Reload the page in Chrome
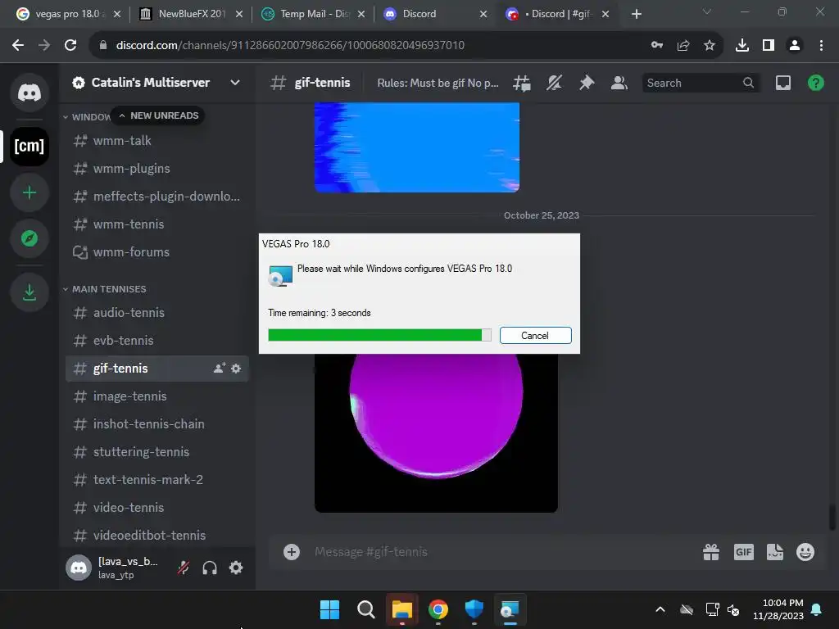Image resolution: width=839 pixels, height=629 pixels. point(70,45)
